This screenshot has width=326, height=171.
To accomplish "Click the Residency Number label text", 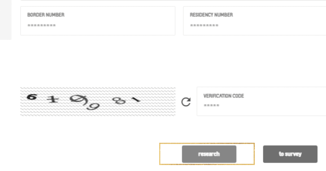I will [x=211, y=15].
